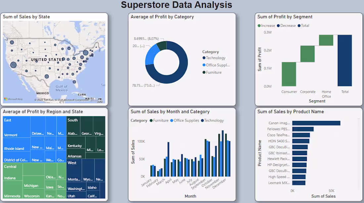This screenshot has width=364, height=203.
Task: Pick Furniture in the monthly sales legend
Action: click(x=159, y=120)
